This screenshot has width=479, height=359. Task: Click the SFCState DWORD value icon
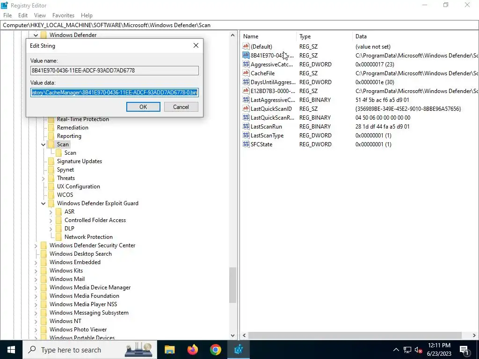pyautogui.click(x=246, y=144)
